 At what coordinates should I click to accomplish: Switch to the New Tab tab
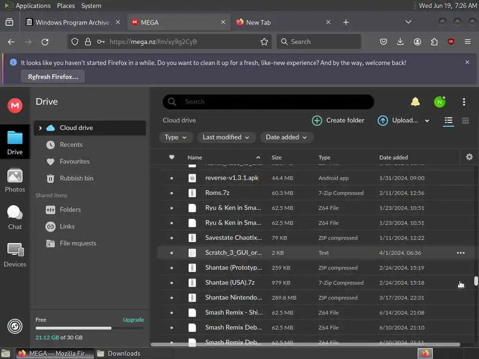coord(283,22)
